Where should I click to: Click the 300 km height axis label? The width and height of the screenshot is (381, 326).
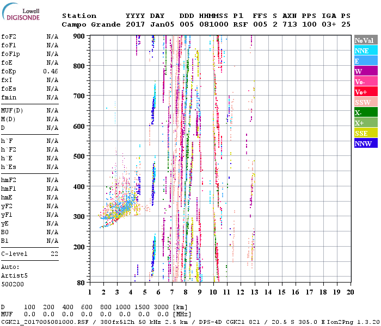point(79,216)
